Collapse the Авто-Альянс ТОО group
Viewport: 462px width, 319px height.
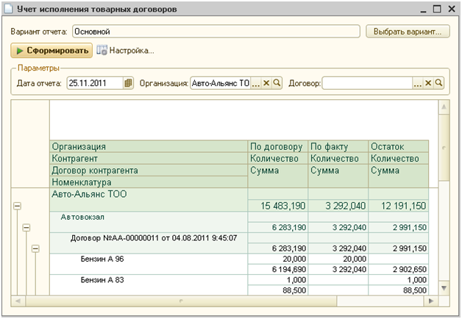click(17, 207)
